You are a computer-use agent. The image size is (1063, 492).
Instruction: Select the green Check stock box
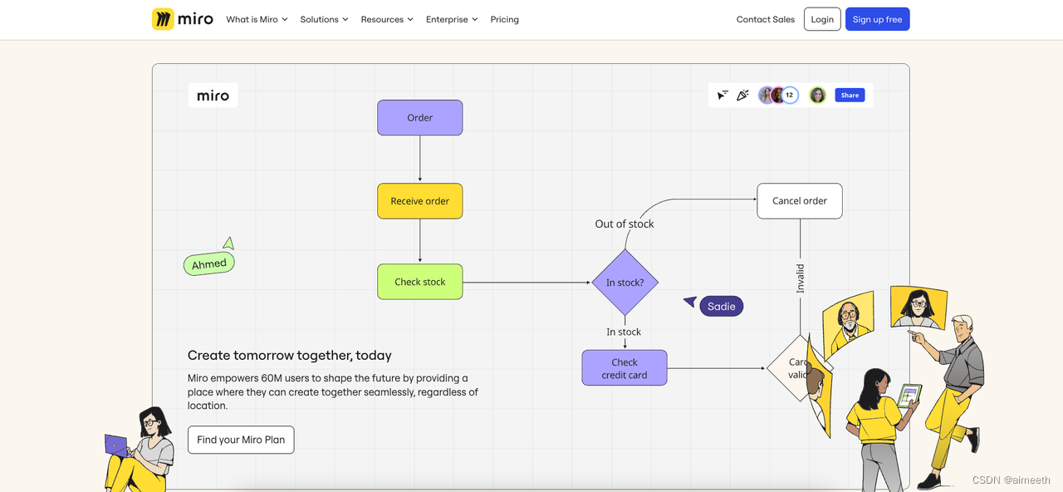click(x=420, y=282)
